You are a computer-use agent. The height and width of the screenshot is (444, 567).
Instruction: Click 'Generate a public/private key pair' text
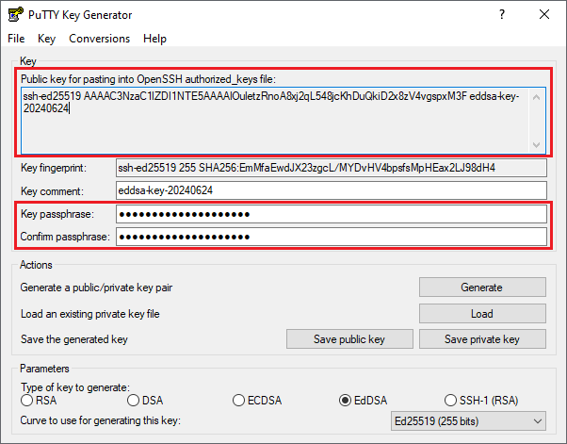click(x=96, y=288)
